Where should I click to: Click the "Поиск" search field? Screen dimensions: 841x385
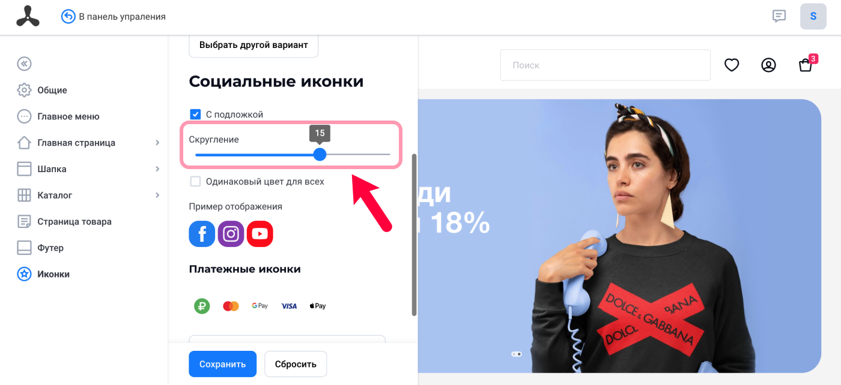point(606,65)
